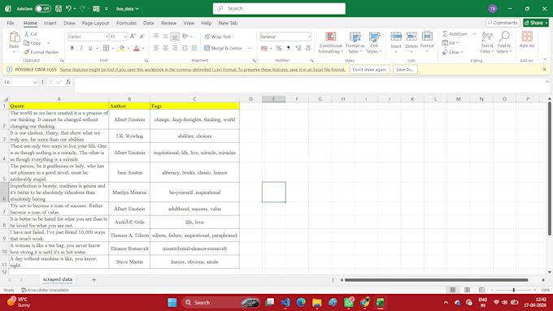
Task: Expand the font name Calibri dropdown
Action: pos(107,37)
